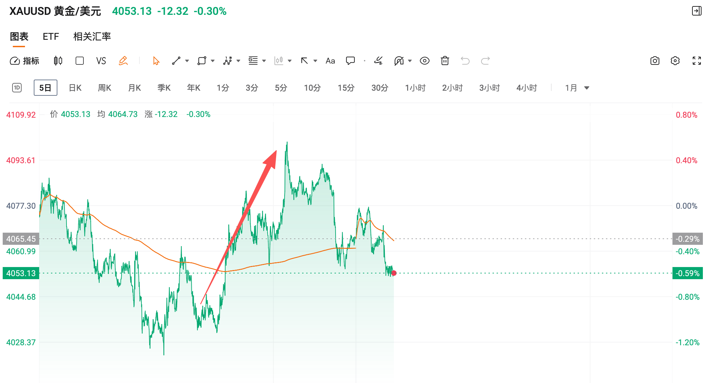Viewport: 713px width, 383px height.
Task: Expand the shapes tool dropdown arrow
Action: click(x=212, y=61)
